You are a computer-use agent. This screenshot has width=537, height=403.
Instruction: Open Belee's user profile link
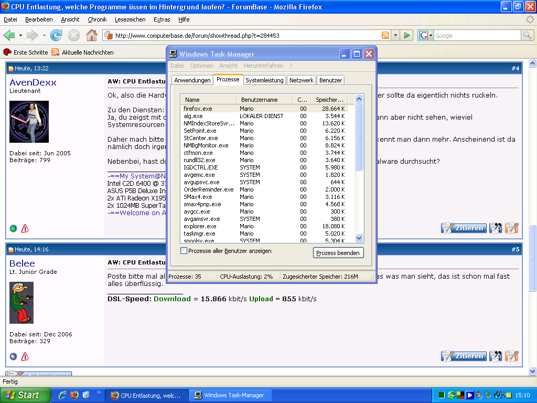coord(22,263)
